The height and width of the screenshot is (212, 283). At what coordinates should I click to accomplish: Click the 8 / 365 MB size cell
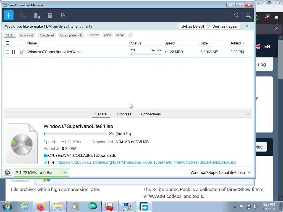click(x=209, y=52)
